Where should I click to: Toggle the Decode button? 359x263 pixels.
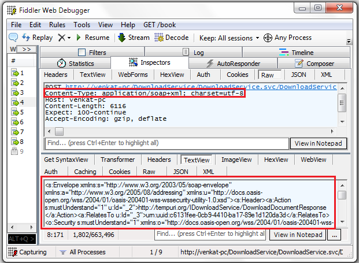tap(172, 38)
